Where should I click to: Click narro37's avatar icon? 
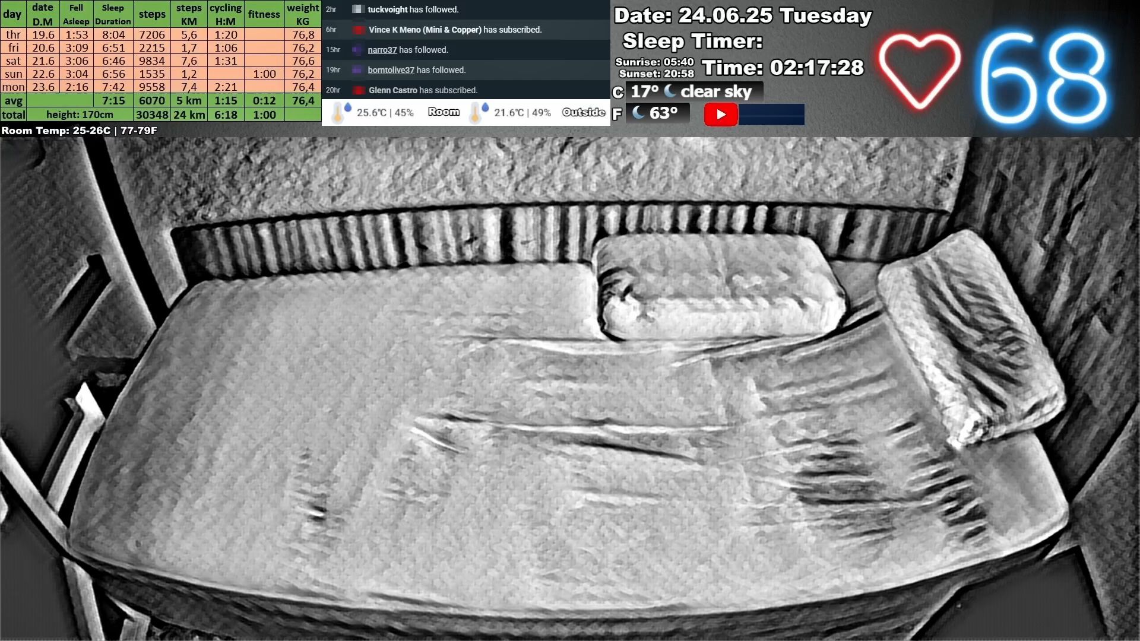[x=357, y=50]
